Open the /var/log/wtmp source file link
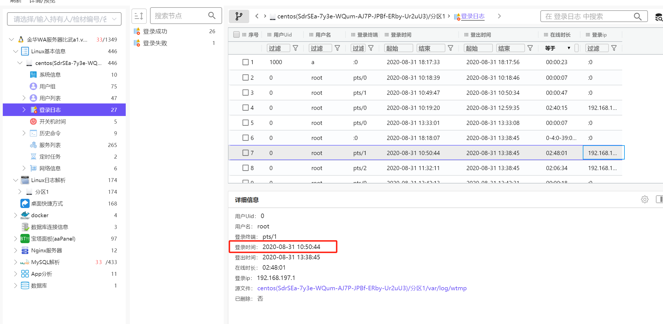This screenshot has height=324, width=663. 362,288
